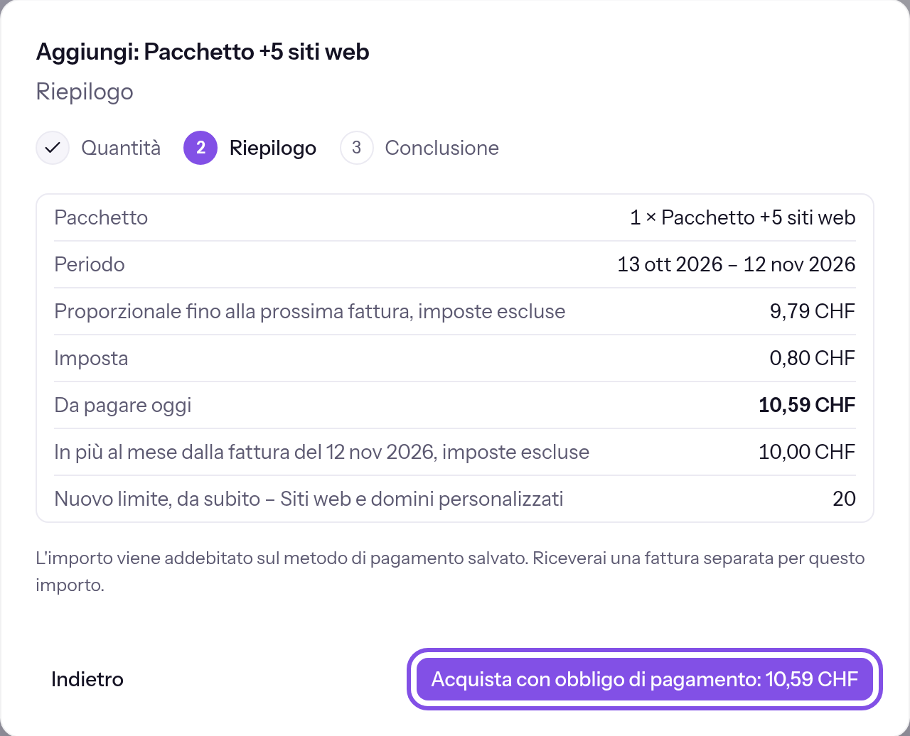Viewport: 910px width, 736px height.
Task: Click the purchase button for 10,59 CHF
Action: tap(644, 679)
